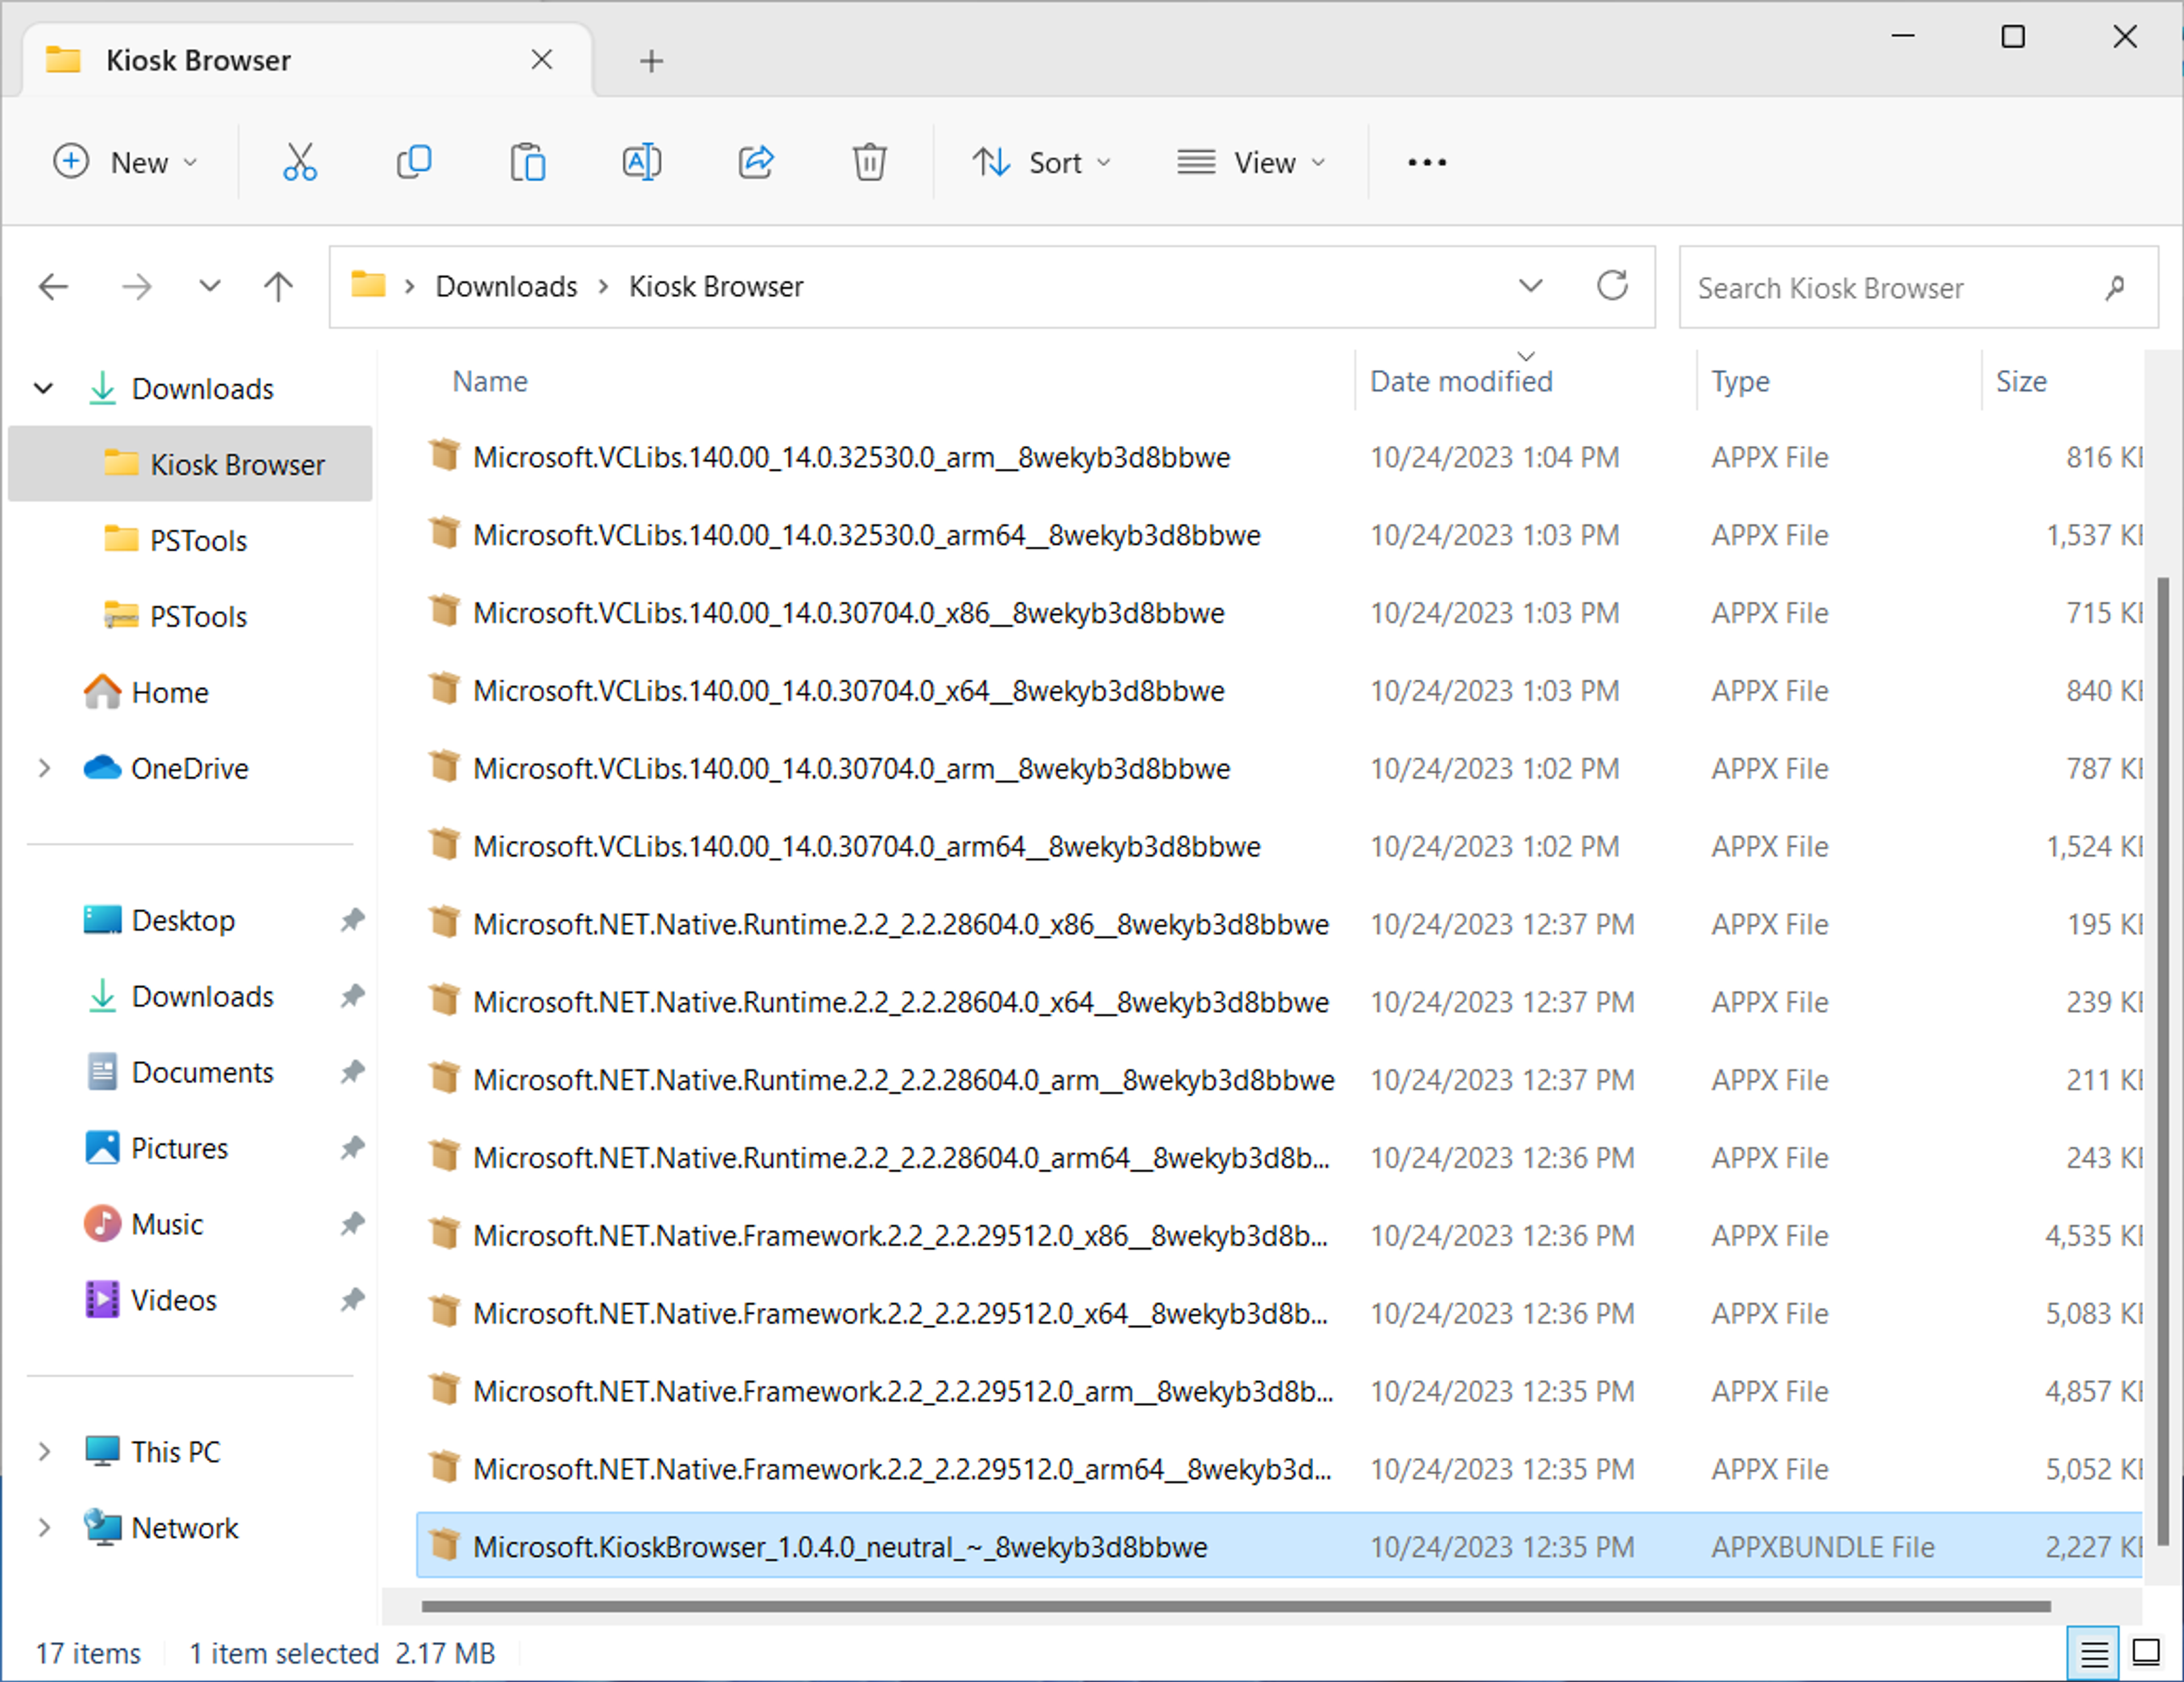Viewport: 2184px width, 1682px height.
Task: Click the Rename icon
Action: [641, 162]
